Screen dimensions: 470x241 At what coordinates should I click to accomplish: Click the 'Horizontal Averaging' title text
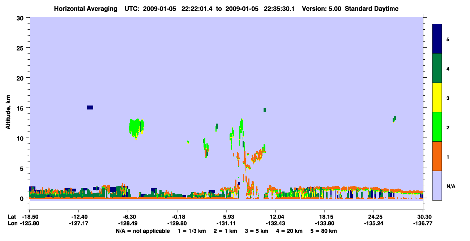click(x=86, y=9)
